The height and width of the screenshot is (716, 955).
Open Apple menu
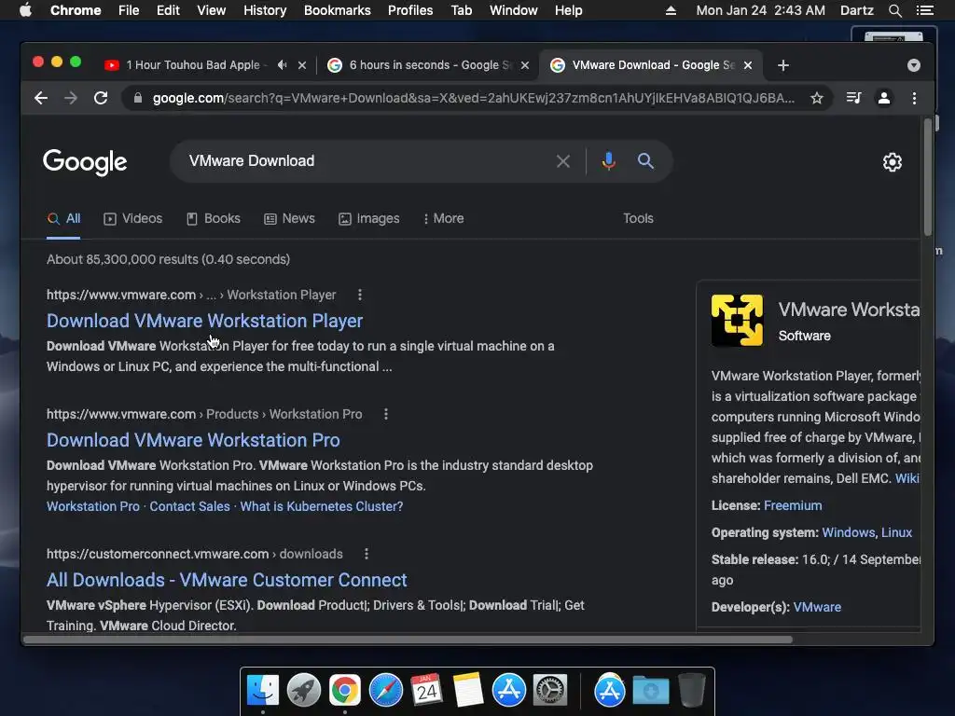click(25, 10)
